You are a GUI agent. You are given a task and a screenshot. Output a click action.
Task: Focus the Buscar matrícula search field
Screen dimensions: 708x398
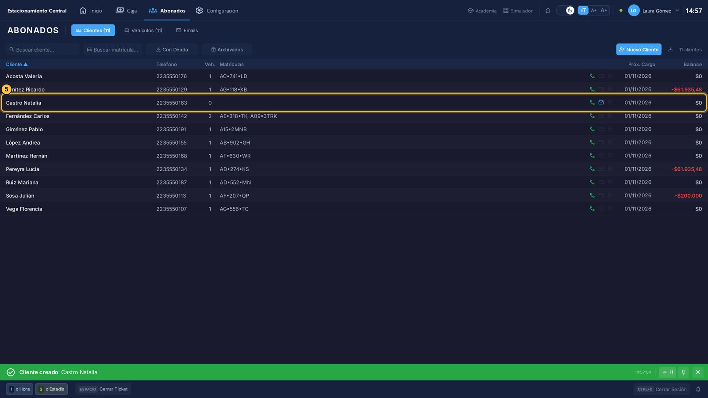tap(113, 50)
